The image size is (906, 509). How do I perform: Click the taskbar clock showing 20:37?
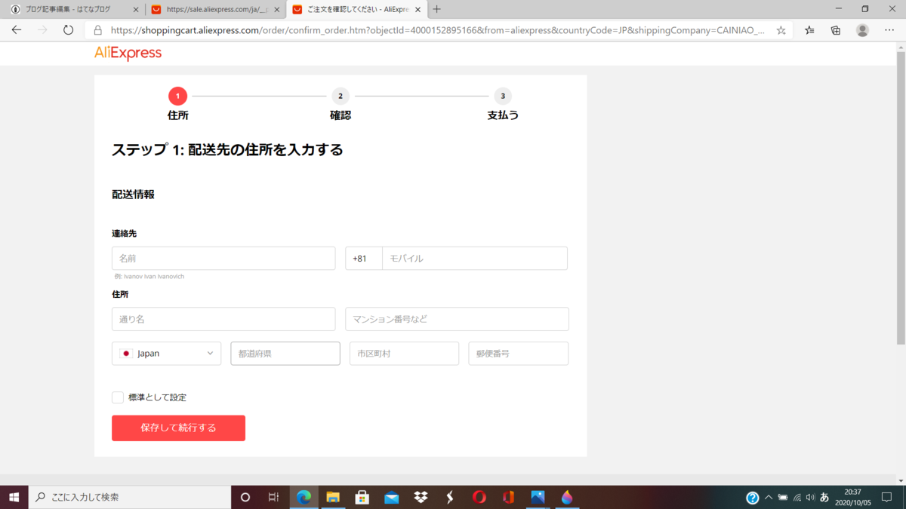tap(853, 497)
